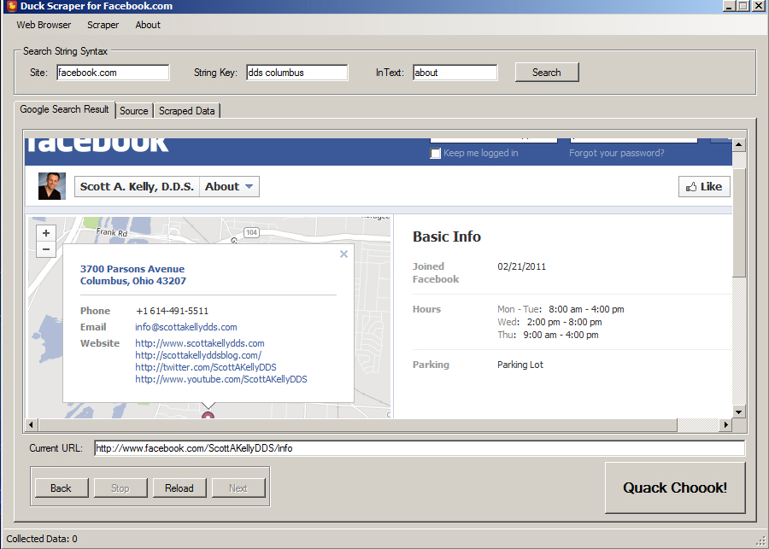Screen dimensions: 769x549
Task: Click the Next button
Action: [238, 488]
